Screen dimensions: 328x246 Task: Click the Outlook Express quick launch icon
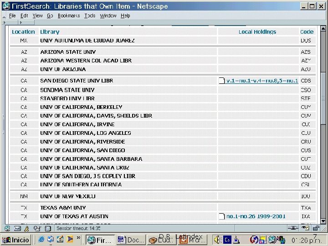pos(51,239)
